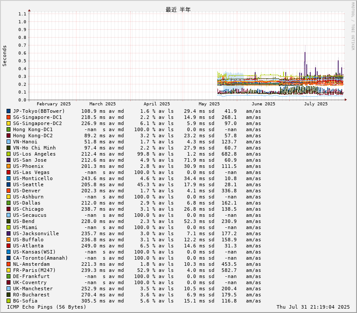
Task: Click the May 2025 axis label
Action: pyautogui.click(x=209, y=104)
